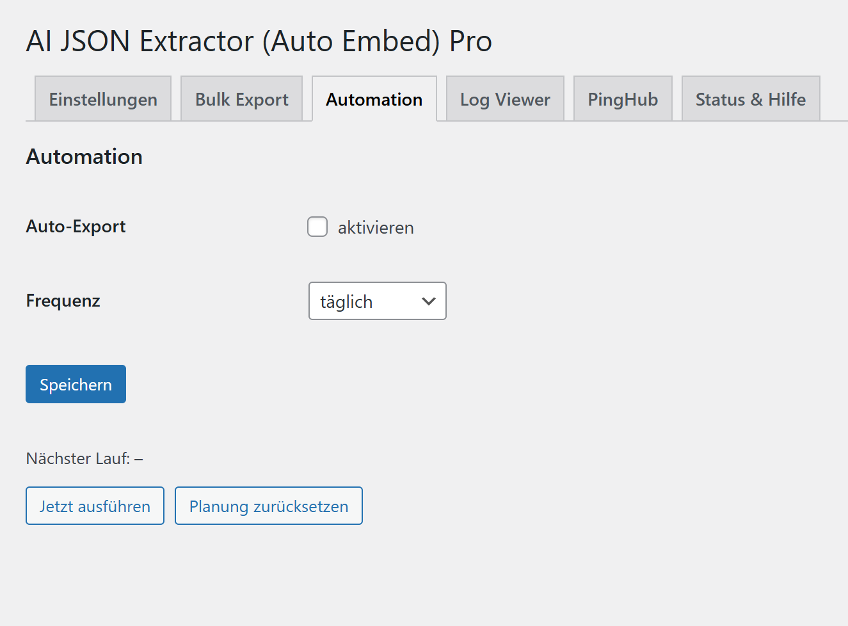The height and width of the screenshot is (626, 848).
Task: Switch to the Einstellungen tab
Action: [103, 99]
